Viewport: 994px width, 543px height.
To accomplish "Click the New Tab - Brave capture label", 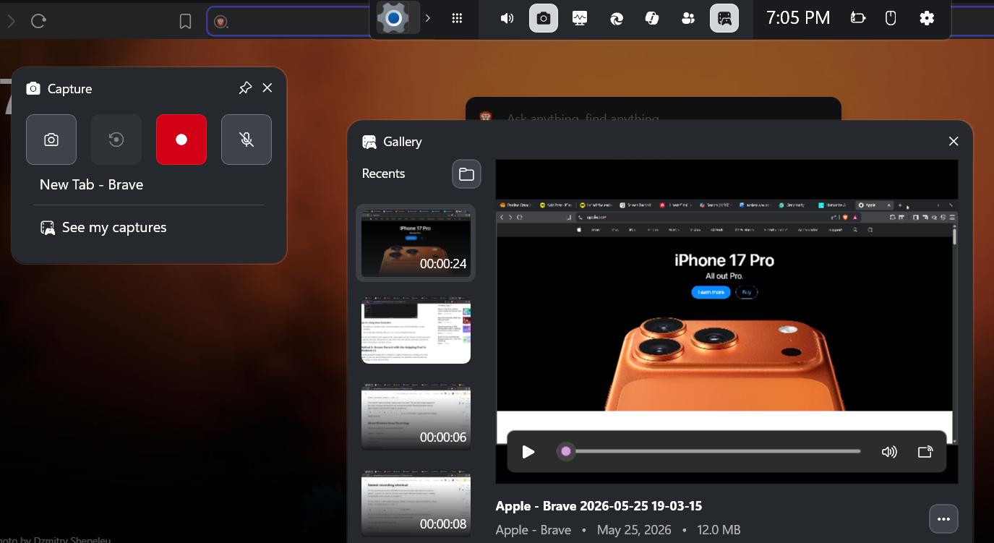I will click(92, 184).
